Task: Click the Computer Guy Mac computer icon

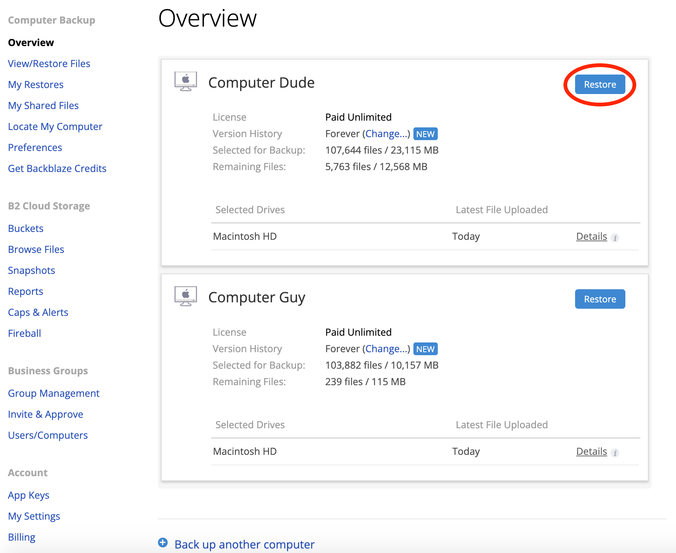Action: pyautogui.click(x=186, y=296)
